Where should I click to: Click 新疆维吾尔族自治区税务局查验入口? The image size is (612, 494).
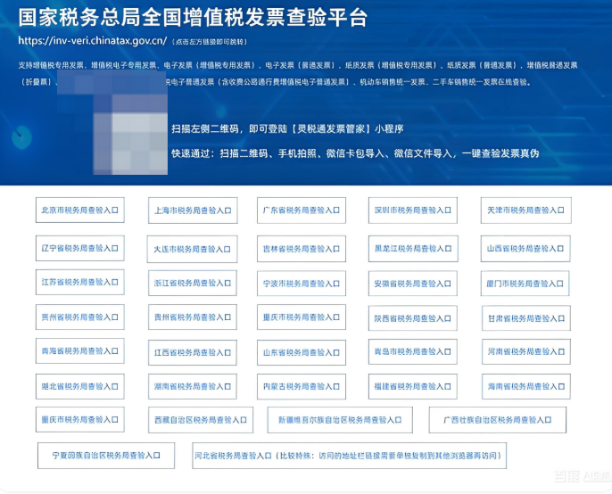click(x=340, y=420)
